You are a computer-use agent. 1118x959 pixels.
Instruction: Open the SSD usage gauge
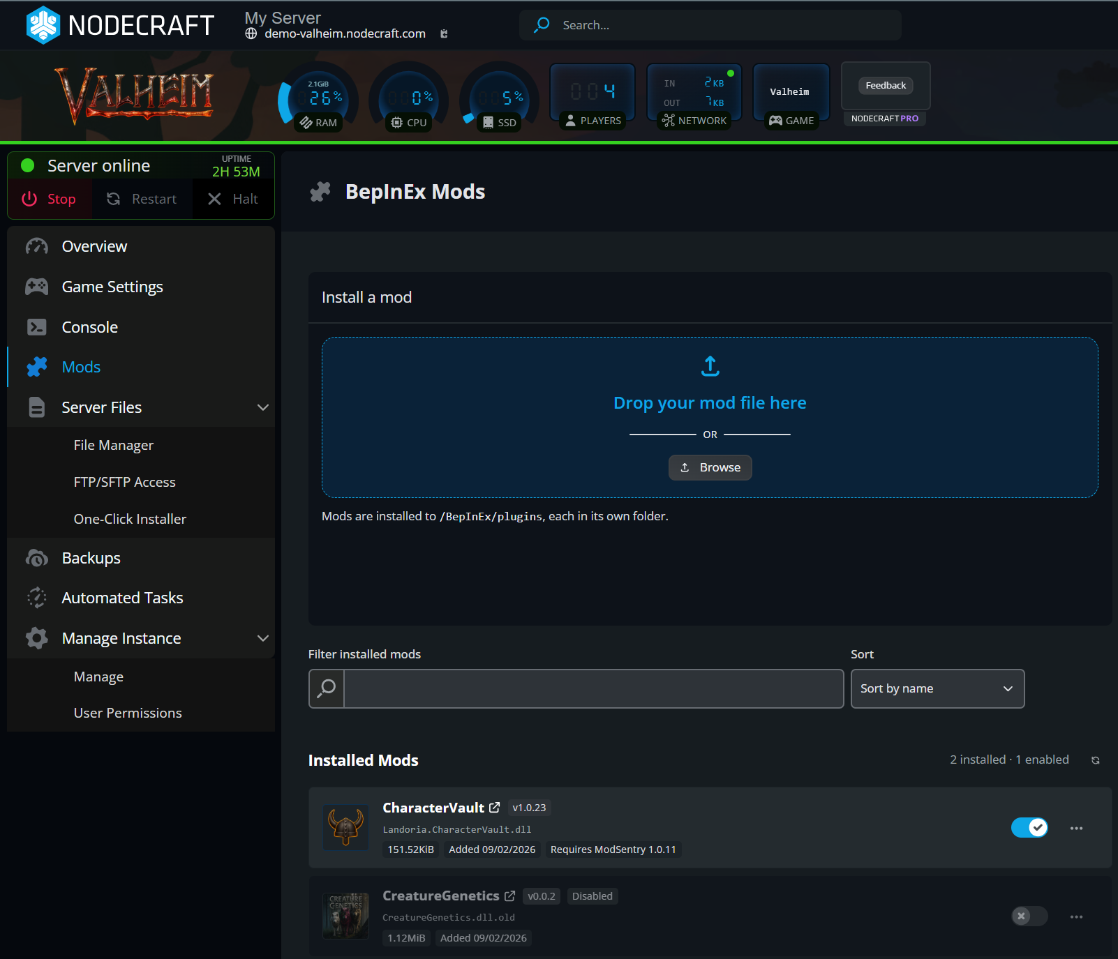[500, 98]
